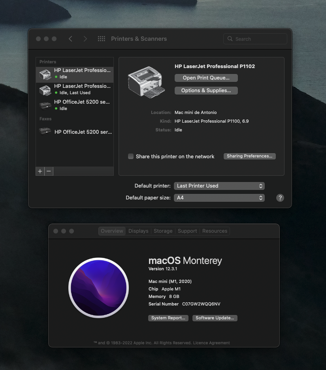Screen dimensions: 326x370
Task: Click the large LaserJet printer image
Action: coord(146,82)
